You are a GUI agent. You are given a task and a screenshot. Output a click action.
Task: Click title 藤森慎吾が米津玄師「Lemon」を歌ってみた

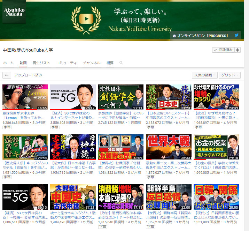tap(23, 115)
